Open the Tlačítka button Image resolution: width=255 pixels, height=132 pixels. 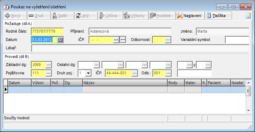click(218, 16)
